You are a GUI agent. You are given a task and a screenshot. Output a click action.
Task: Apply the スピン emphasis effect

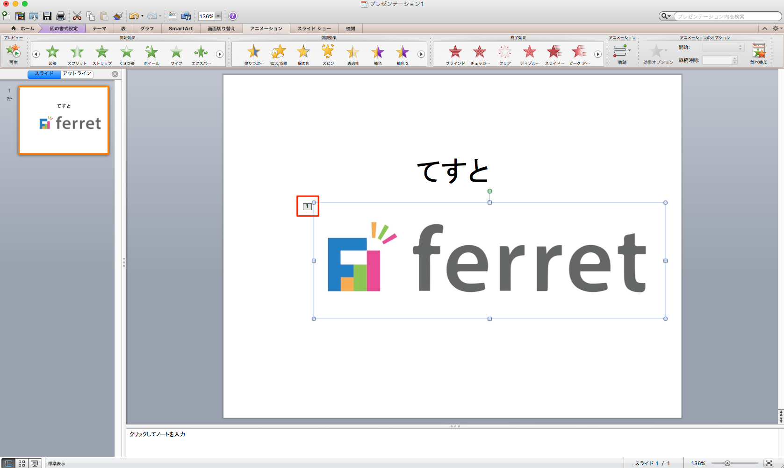point(328,55)
